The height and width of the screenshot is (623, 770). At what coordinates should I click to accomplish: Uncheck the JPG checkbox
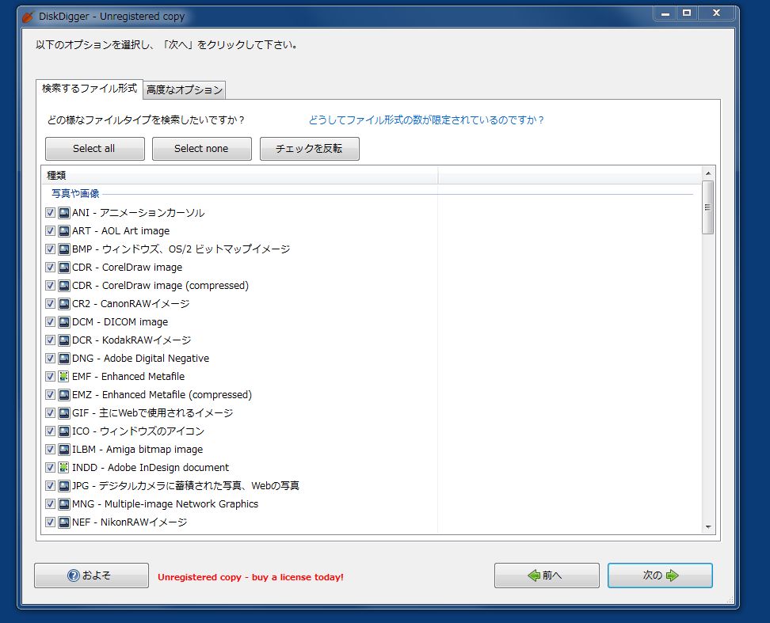[x=50, y=485]
